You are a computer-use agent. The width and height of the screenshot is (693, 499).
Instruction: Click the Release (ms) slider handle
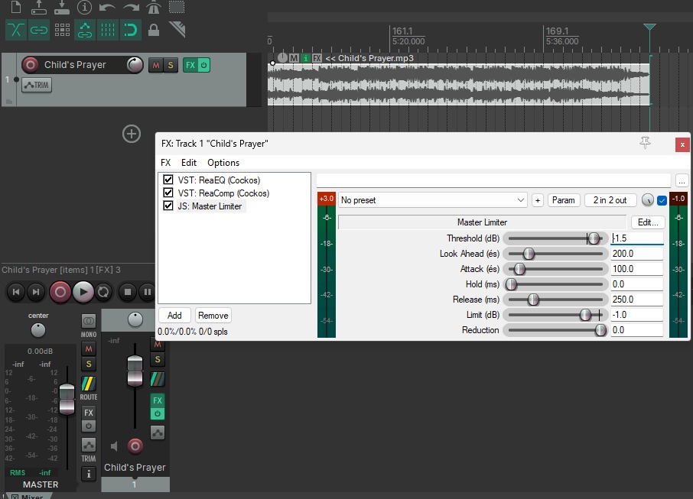pos(533,300)
